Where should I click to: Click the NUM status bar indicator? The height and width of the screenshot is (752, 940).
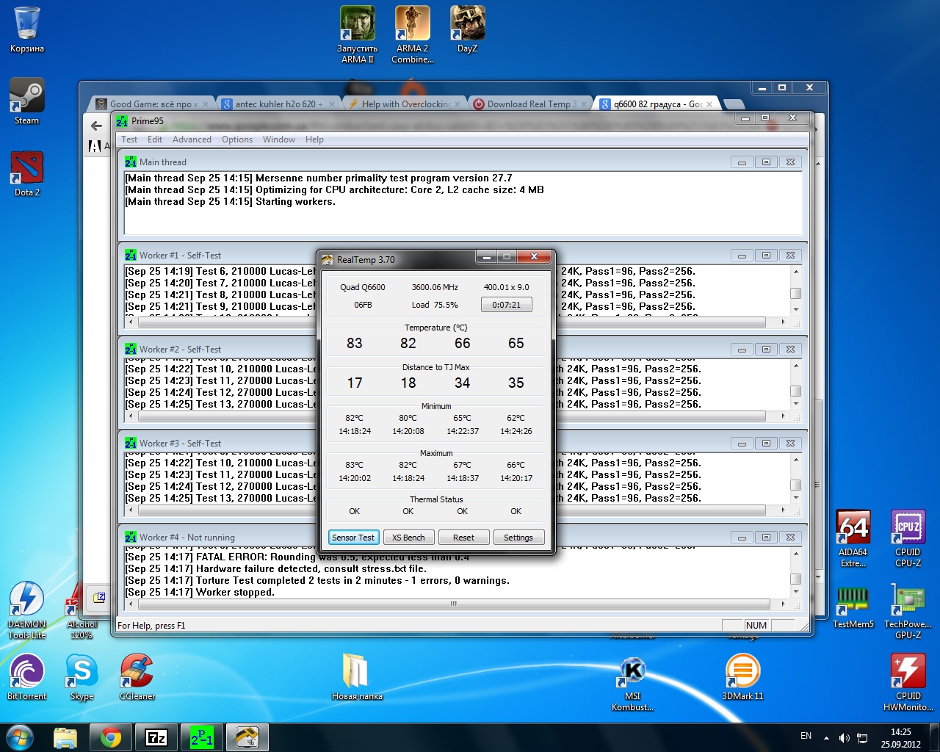756,626
